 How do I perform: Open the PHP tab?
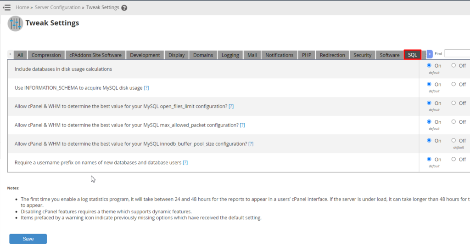(x=307, y=55)
